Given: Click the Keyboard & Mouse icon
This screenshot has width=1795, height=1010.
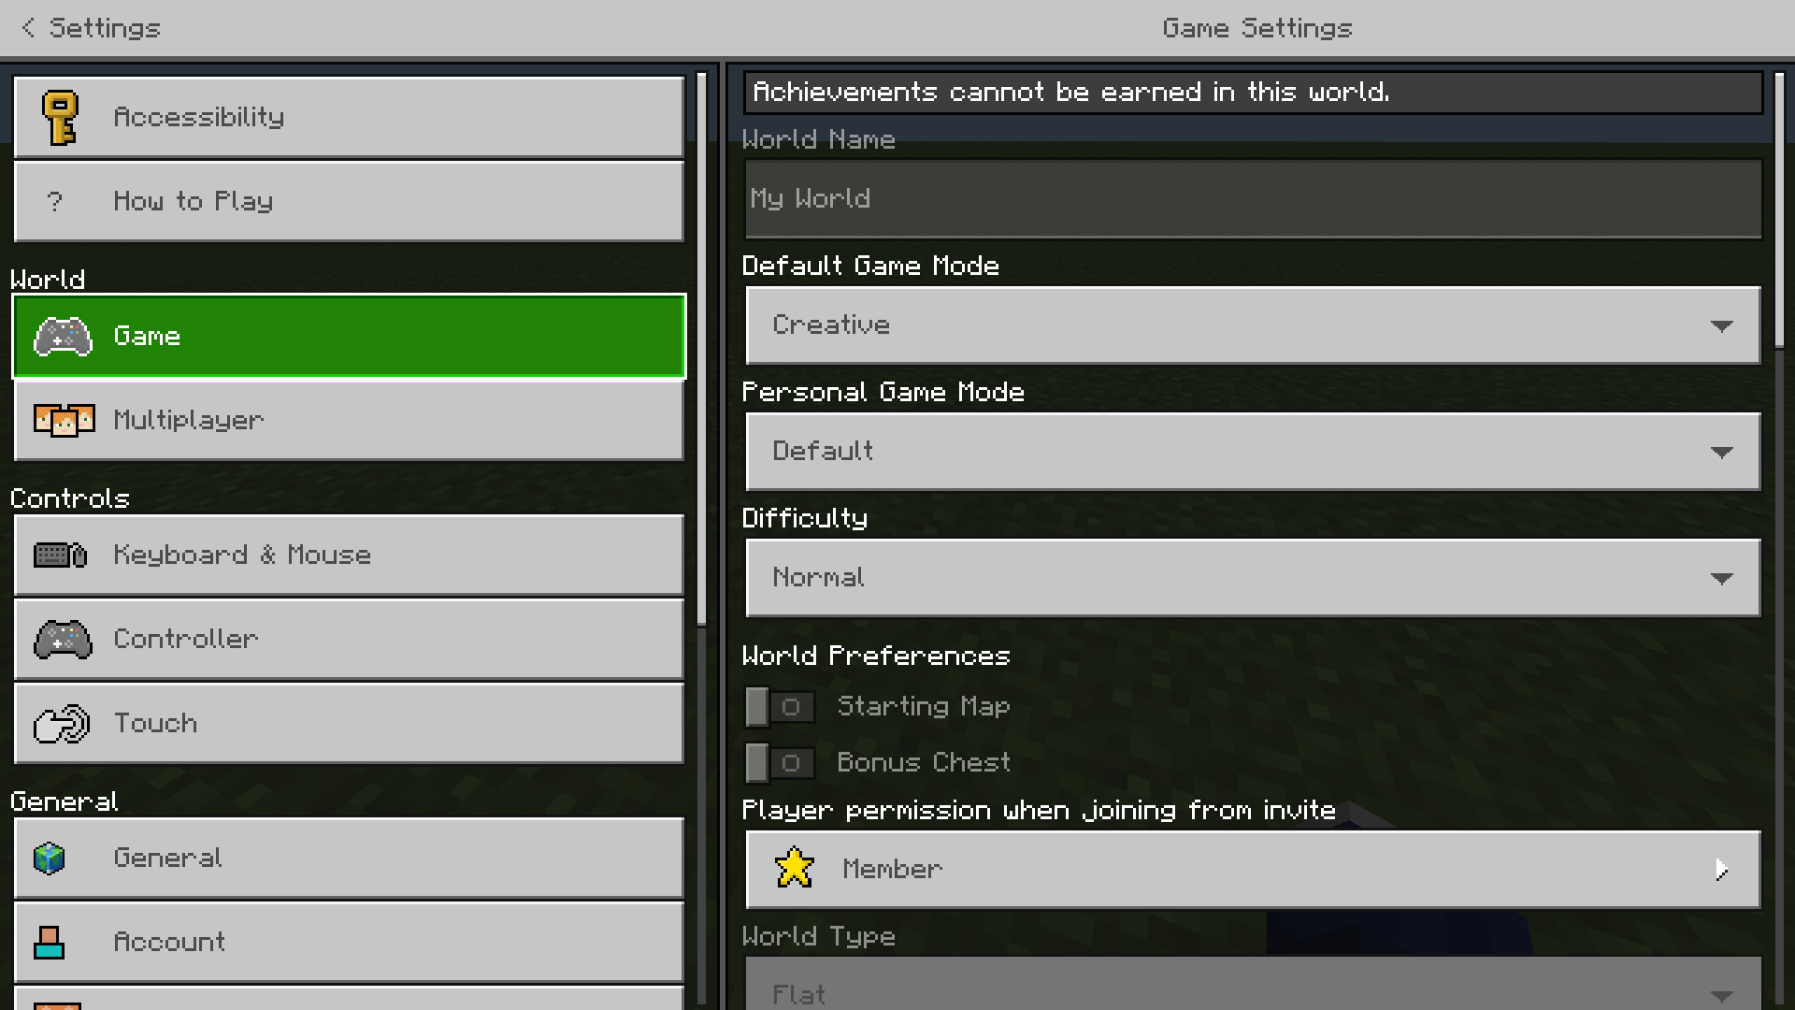Looking at the screenshot, I should (61, 555).
